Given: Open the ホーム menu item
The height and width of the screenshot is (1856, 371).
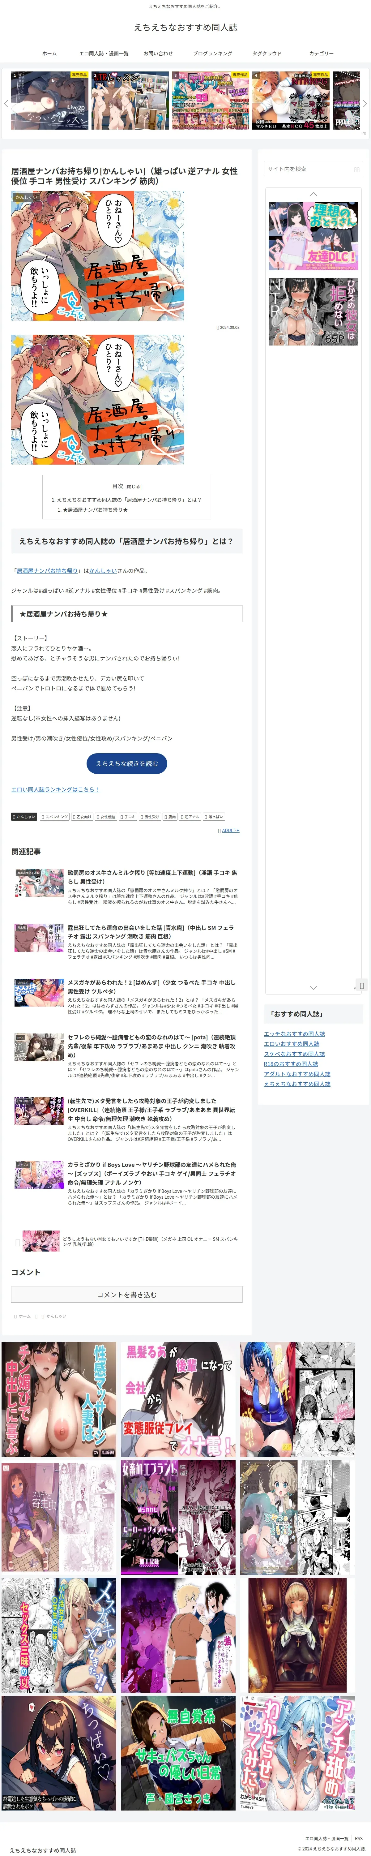Looking at the screenshot, I should click(49, 53).
